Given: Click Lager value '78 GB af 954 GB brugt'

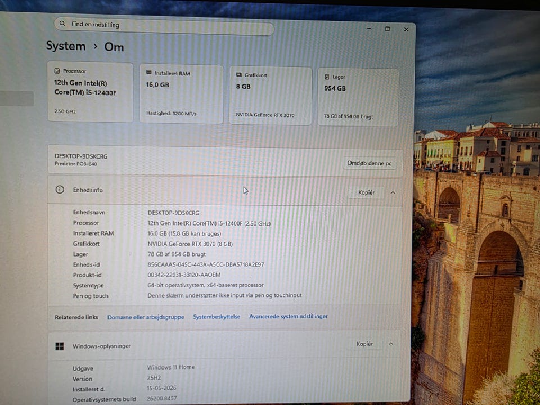Looking at the screenshot, I should coord(177,254).
